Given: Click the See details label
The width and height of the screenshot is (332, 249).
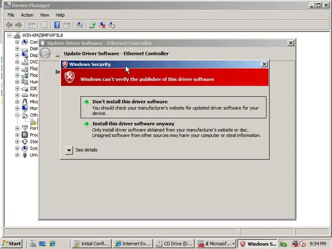Looking at the screenshot, I should [x=86, y=150].
